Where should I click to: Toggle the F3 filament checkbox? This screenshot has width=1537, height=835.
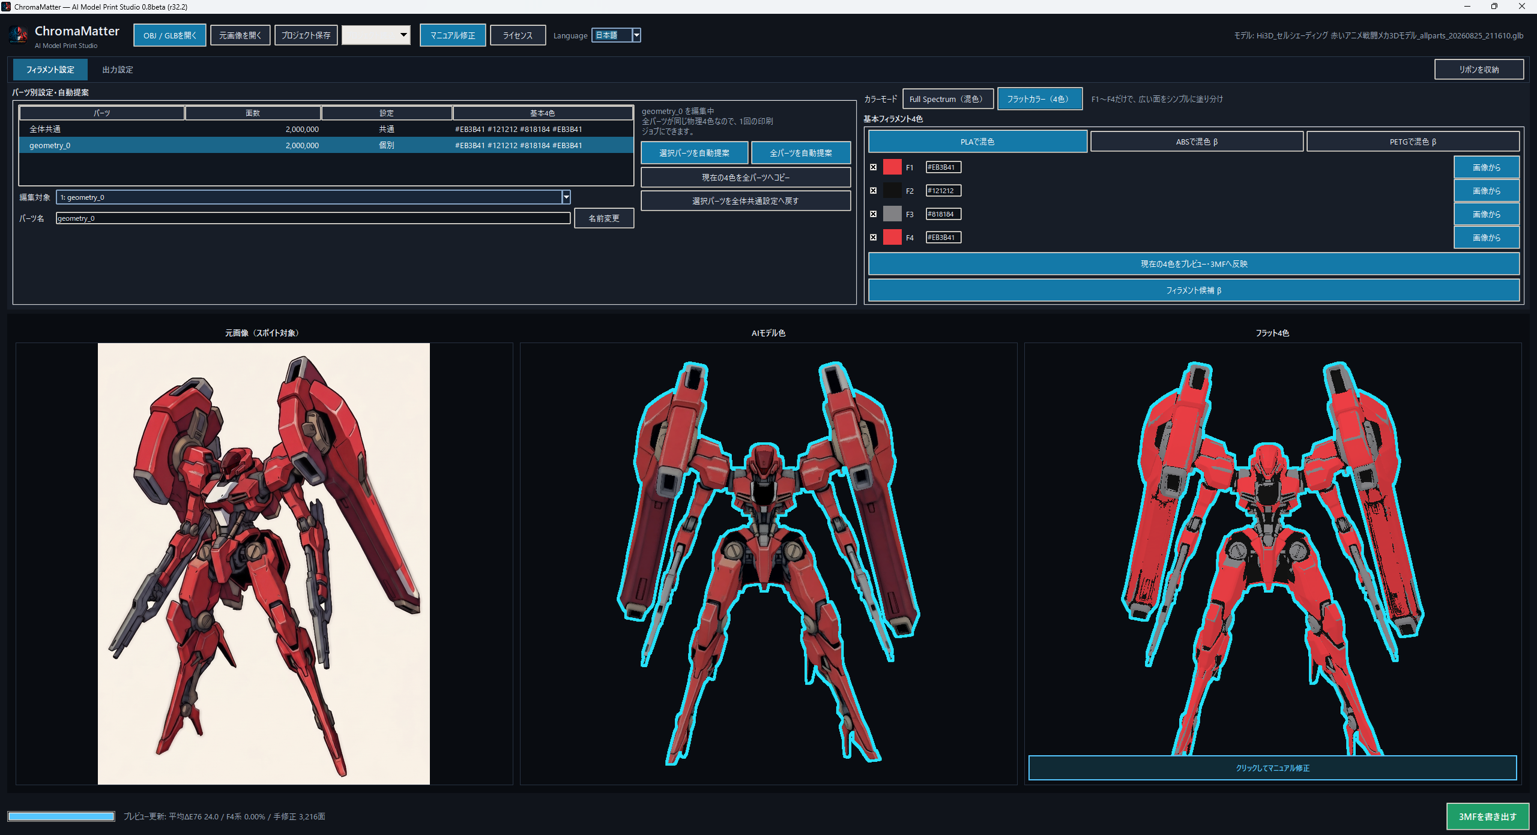tap(874, 214)
